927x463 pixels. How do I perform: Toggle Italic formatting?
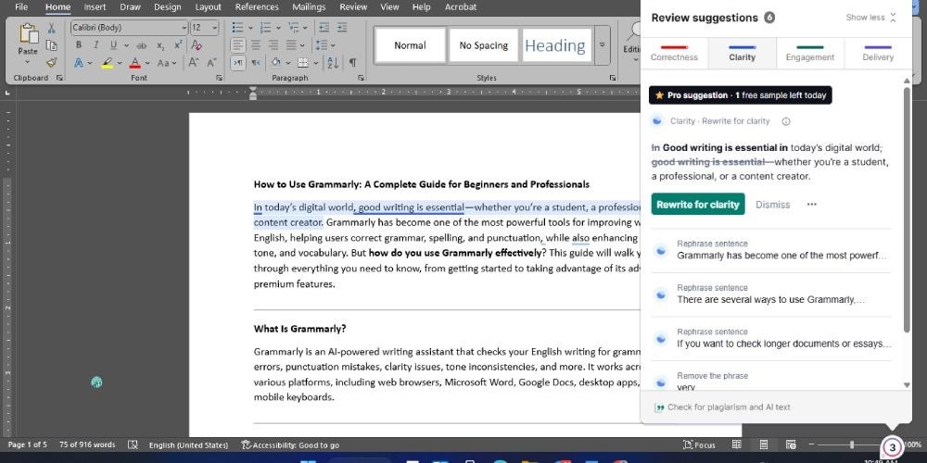95,45
